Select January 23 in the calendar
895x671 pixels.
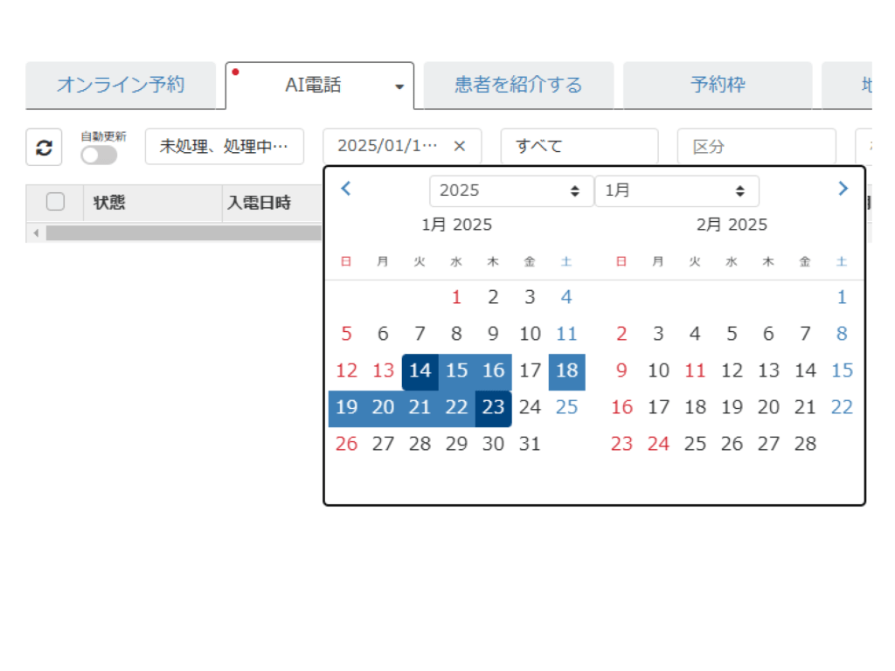(494, 407)
